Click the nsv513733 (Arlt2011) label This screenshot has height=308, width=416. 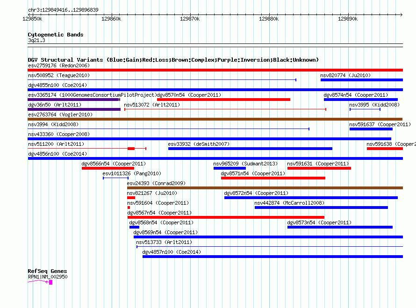pos(164,242)
